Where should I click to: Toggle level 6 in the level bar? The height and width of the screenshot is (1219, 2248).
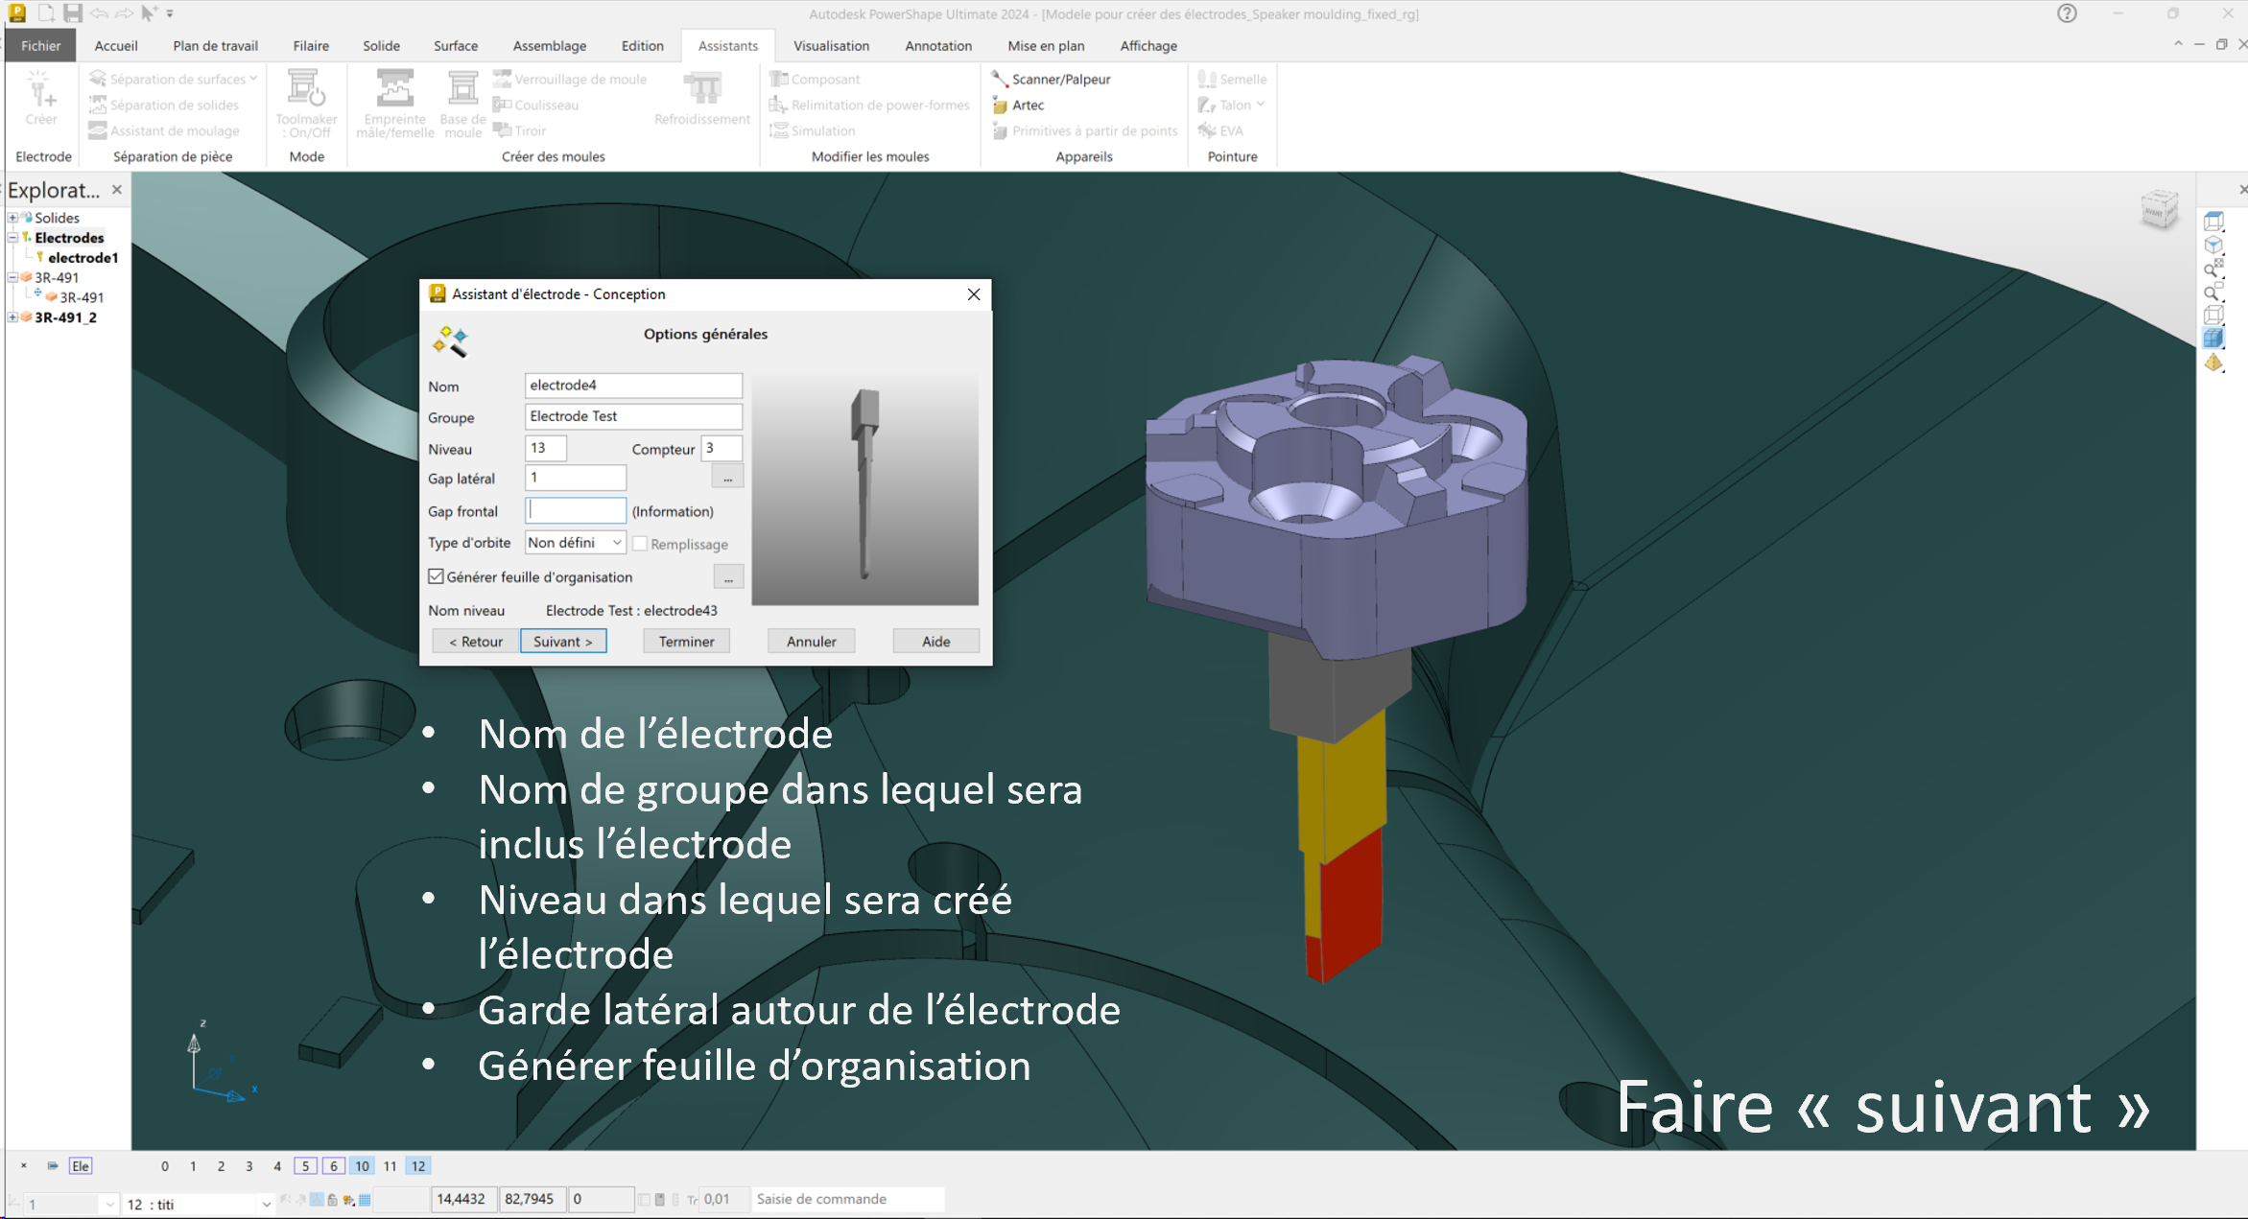point(334,1166)
